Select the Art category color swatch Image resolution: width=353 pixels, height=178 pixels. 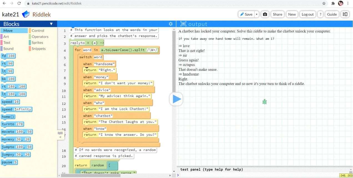pyautogui.click(x=1, y=37)
